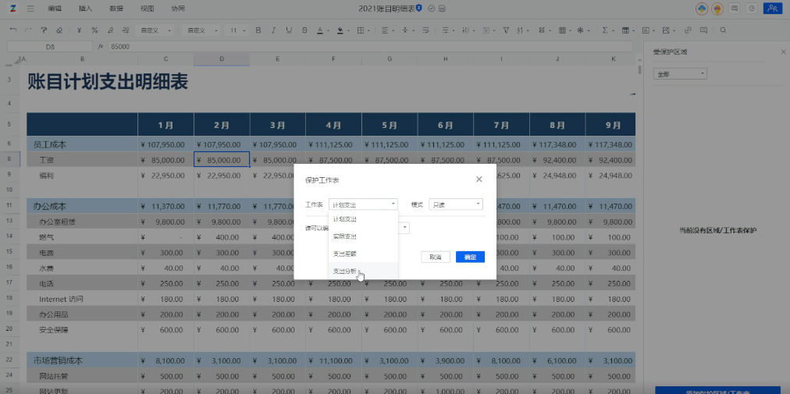Open the 插入 menu
Viewport: 790px width, 394px height.
point(86,9)
